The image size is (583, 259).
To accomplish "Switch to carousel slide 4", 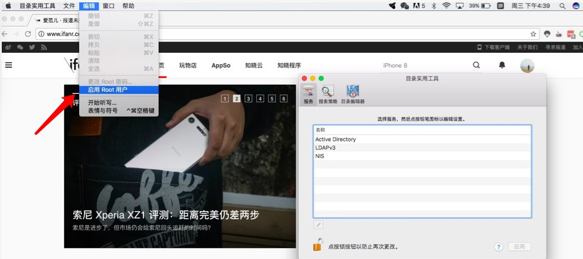I will click(x=261, y=99).
